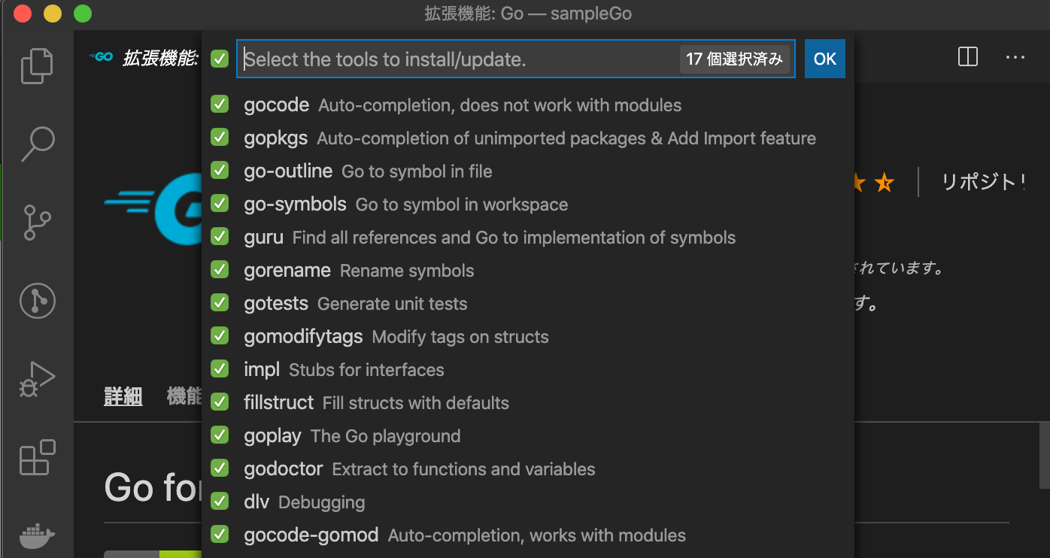Open the Run and Debug view
The image size is (1050, 558).
pyautogui.click(x=37, y=378)
